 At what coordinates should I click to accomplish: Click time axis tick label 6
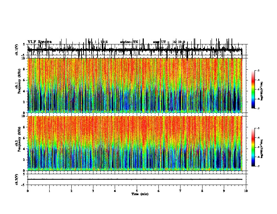click(158, 191)
